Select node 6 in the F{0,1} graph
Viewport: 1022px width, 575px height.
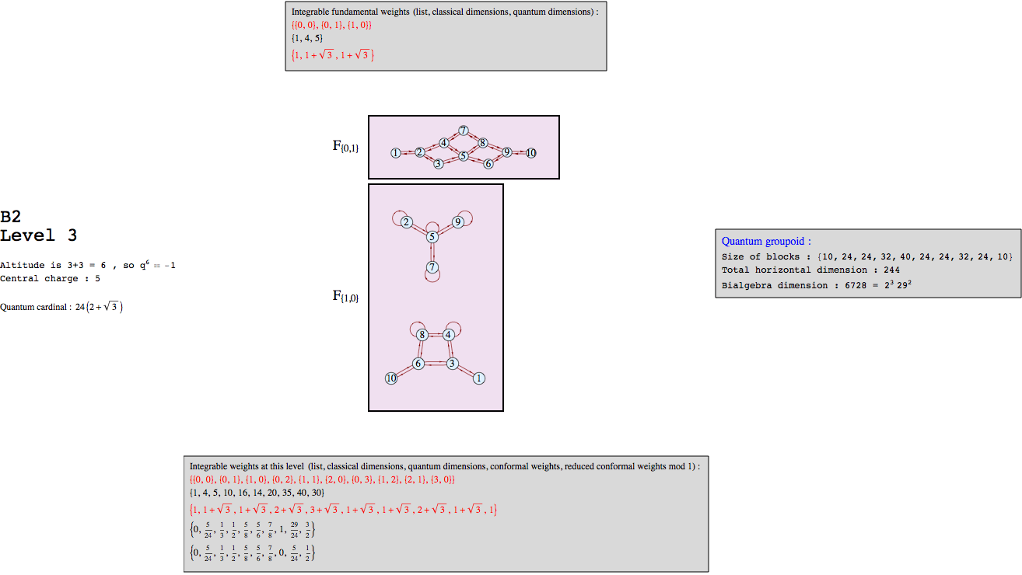click(488, 164)
